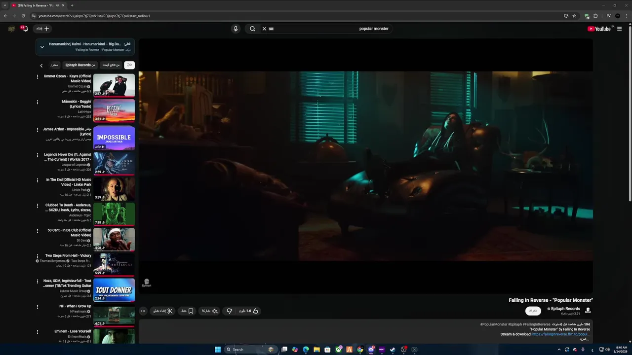
Task: Open options for Linkin Park In The End
Action: pos(37,180)
